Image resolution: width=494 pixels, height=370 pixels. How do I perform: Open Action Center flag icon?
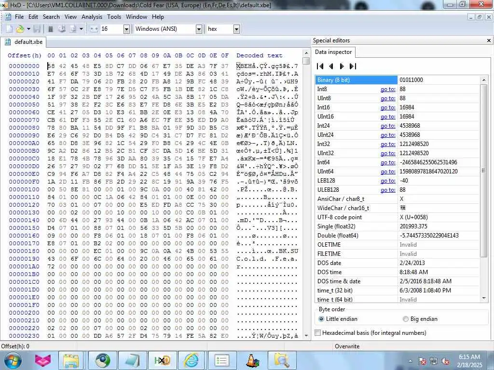click(x=422, y=361)
